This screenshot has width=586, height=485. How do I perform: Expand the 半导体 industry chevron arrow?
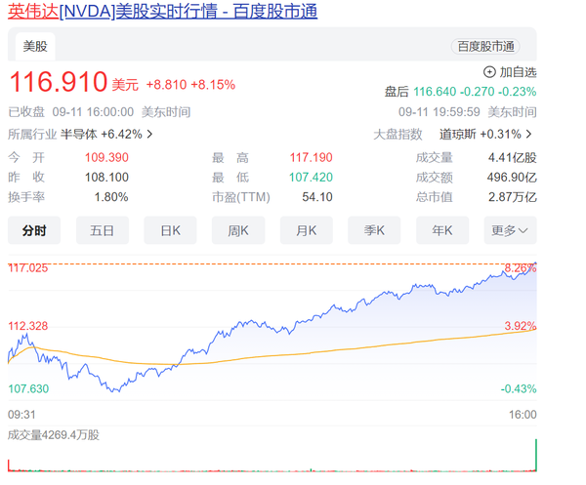pyautogui.click(x=149, y=134)
